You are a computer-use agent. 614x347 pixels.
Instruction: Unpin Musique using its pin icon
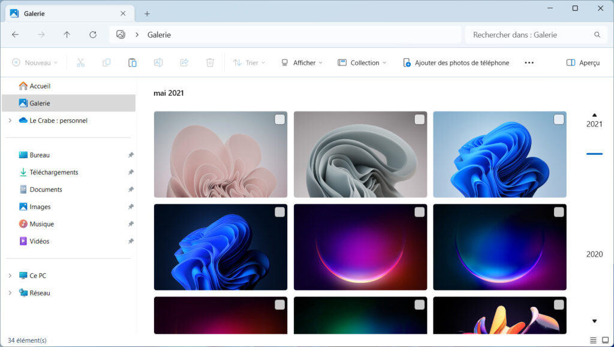click(x=131, y=224)
